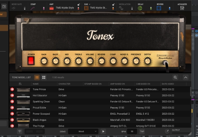Click the IK logo next to Power Scooped
The image size is (198, 137).
12,114
